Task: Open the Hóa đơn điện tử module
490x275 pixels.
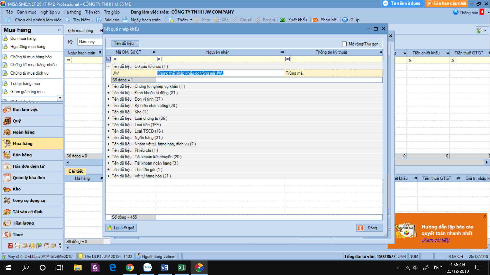Action: pyautogui.click(x=32, y=166)
